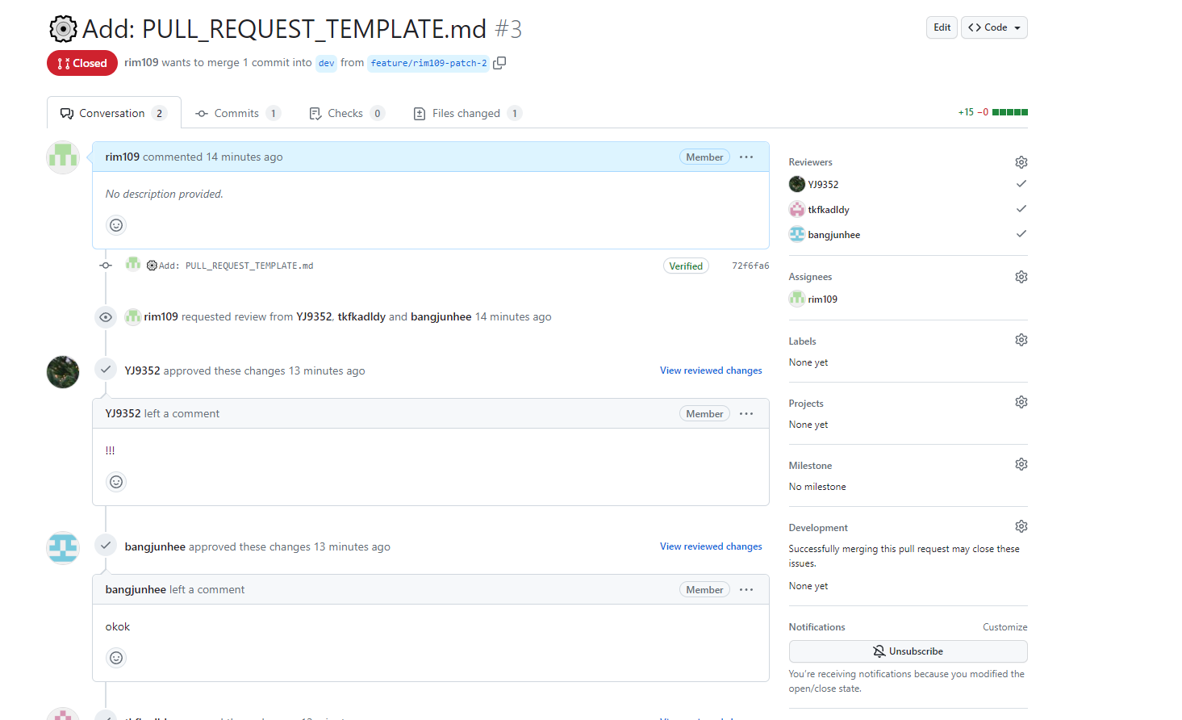Switch to the Commits tab
The width and height of the screenshot is (1182, 720).
point(237,113)
